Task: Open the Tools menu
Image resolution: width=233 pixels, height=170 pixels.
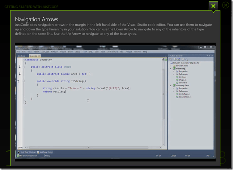Action: pos(103,52)
